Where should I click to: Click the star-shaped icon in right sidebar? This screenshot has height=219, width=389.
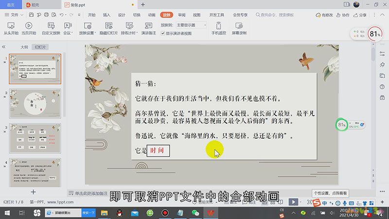(382, 65)
